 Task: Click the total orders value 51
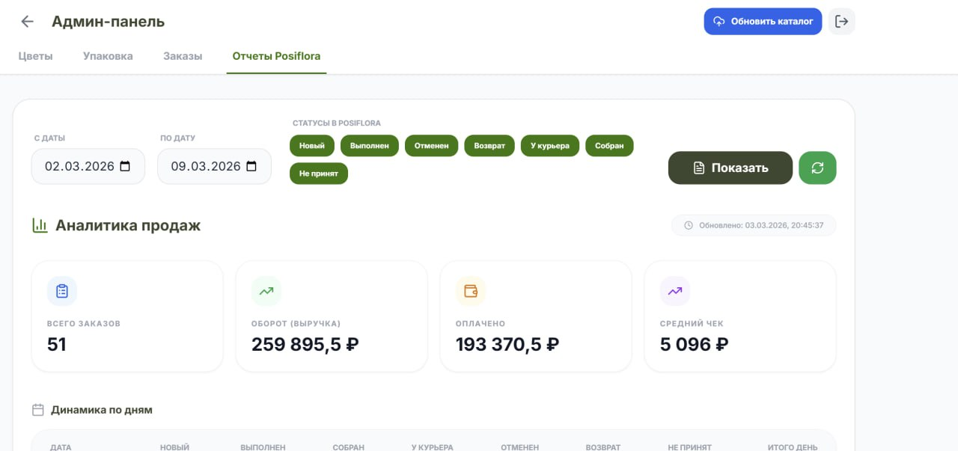57,344
